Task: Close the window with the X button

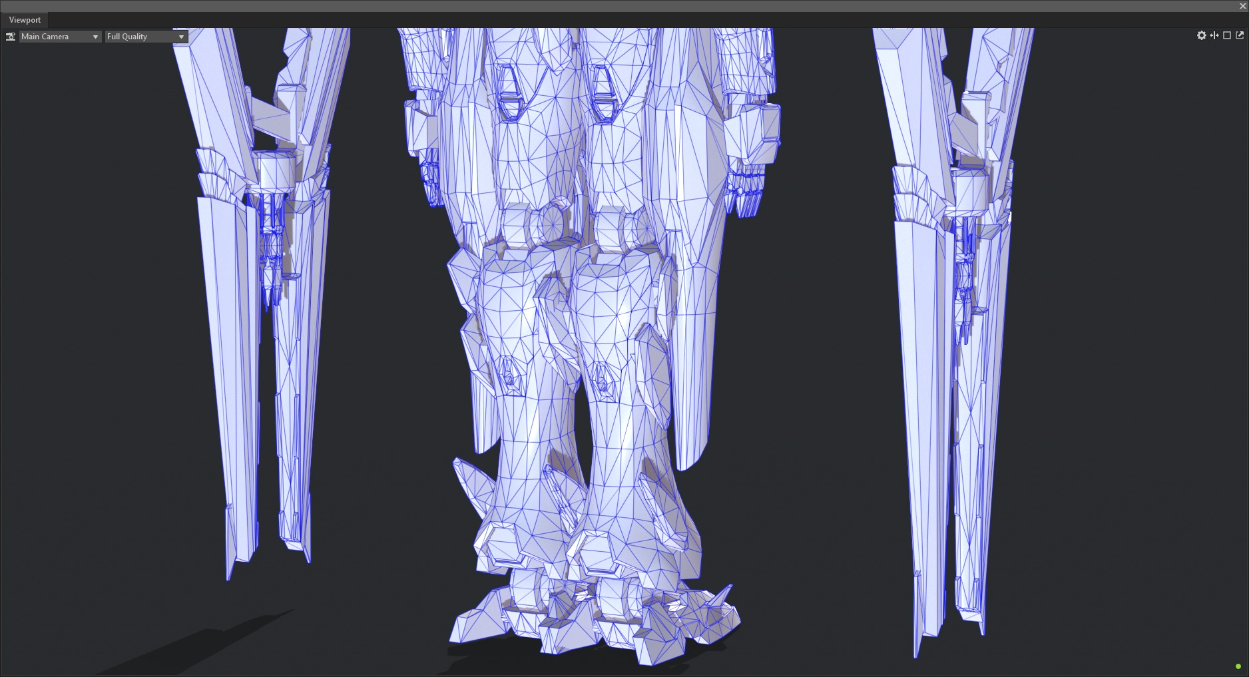Action: click(x=1242, y=6)
